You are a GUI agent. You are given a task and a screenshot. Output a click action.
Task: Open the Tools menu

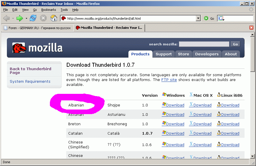coord(64,10)
